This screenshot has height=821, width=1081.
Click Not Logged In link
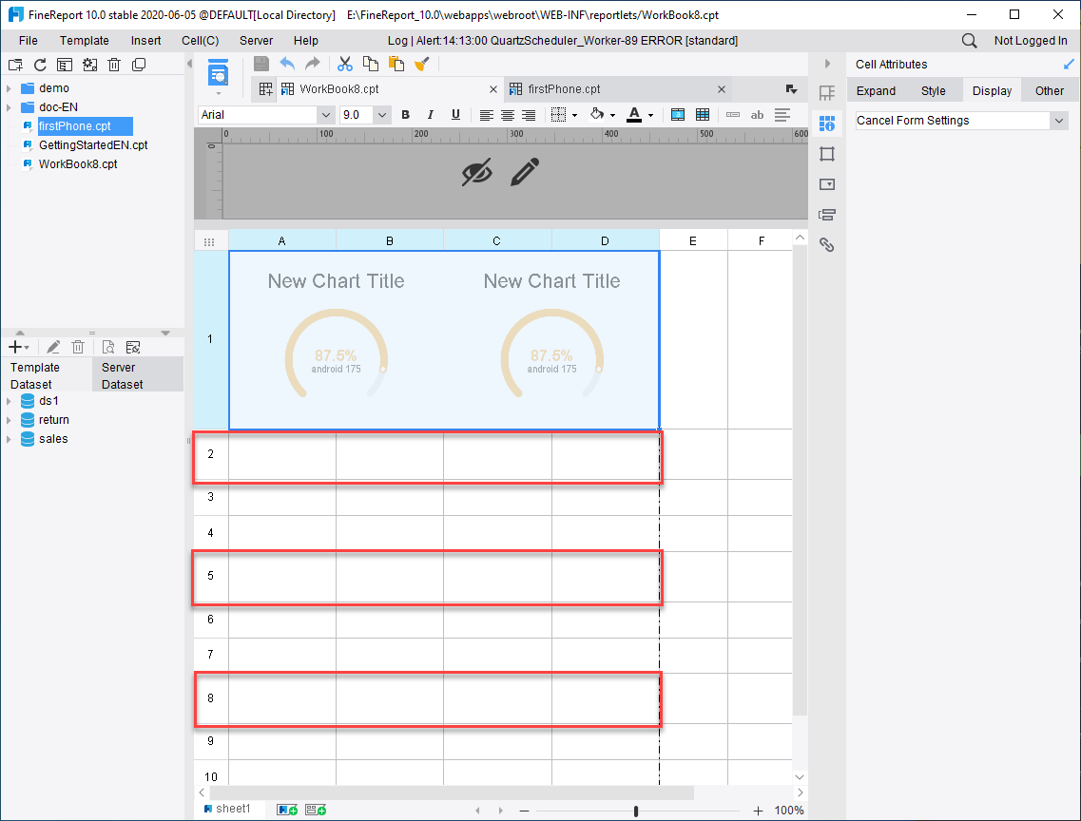tap(1031, 41)
